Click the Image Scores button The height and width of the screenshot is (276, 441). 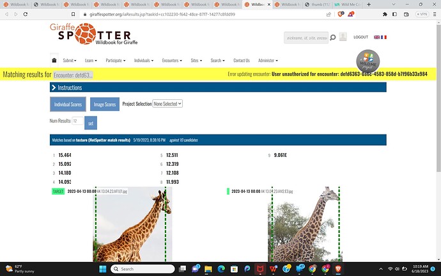[105, 104]
